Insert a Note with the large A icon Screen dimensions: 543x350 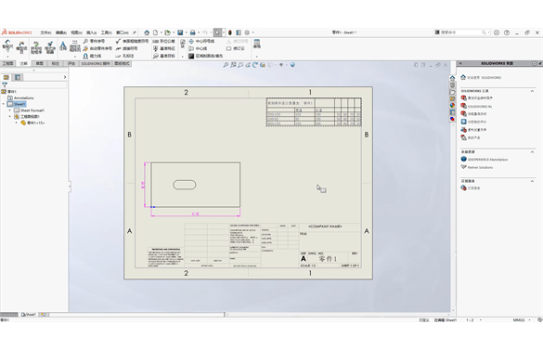[63, 46]
